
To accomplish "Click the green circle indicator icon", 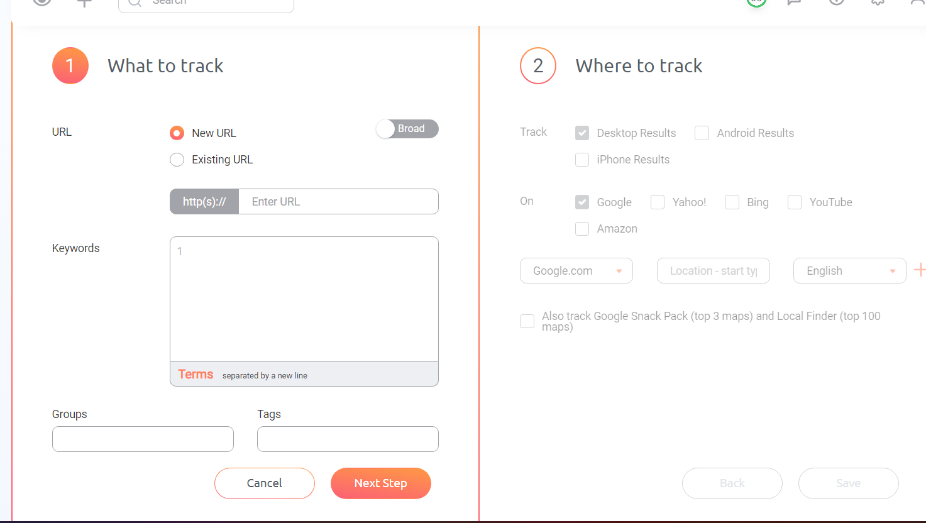I will pos(757,2).
